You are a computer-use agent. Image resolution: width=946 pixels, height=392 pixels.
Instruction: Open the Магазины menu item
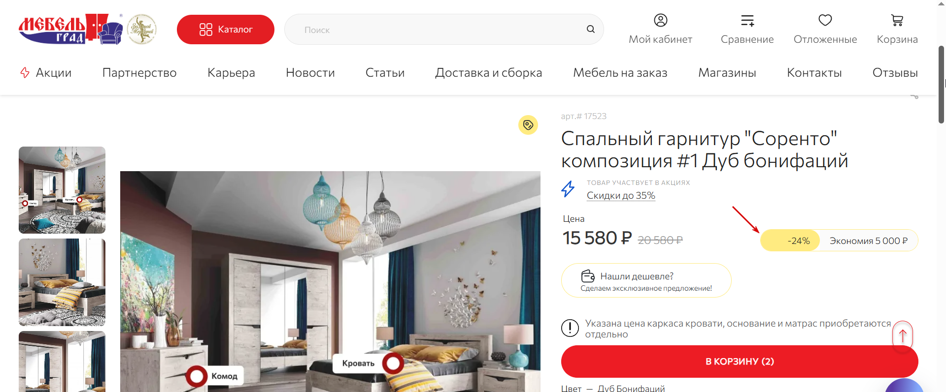click(x=727, y=73)
